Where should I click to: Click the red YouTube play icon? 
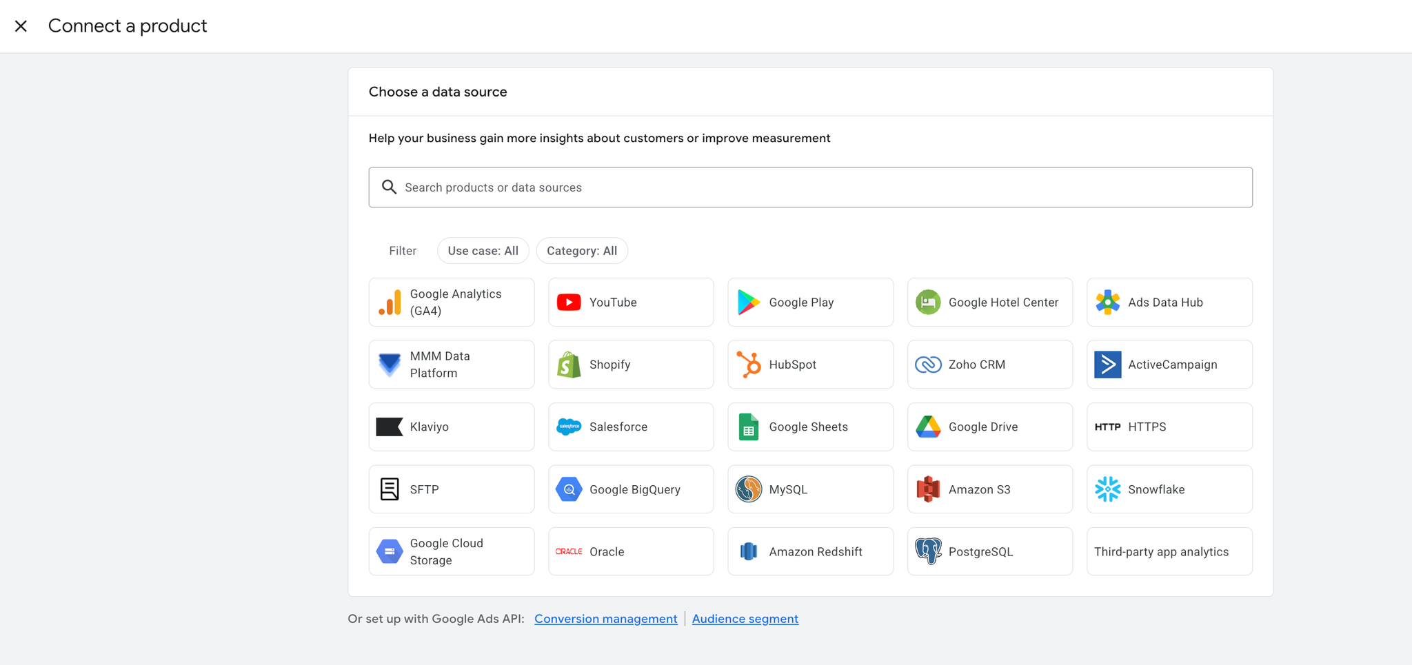pyautogui.click(x=569, y=303)
